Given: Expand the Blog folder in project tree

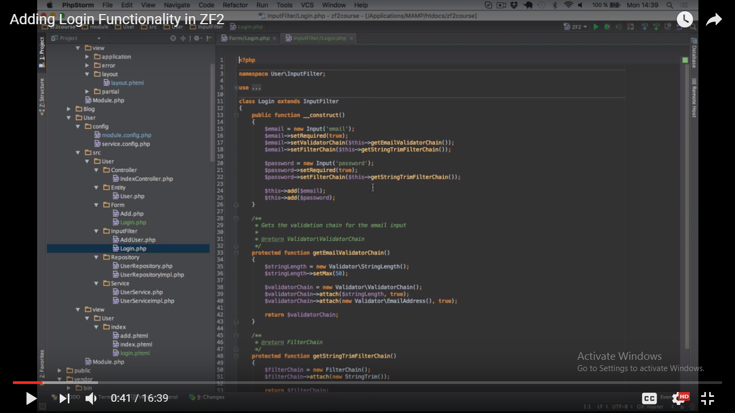Looking at the screenshot, I should pos(69,109).
